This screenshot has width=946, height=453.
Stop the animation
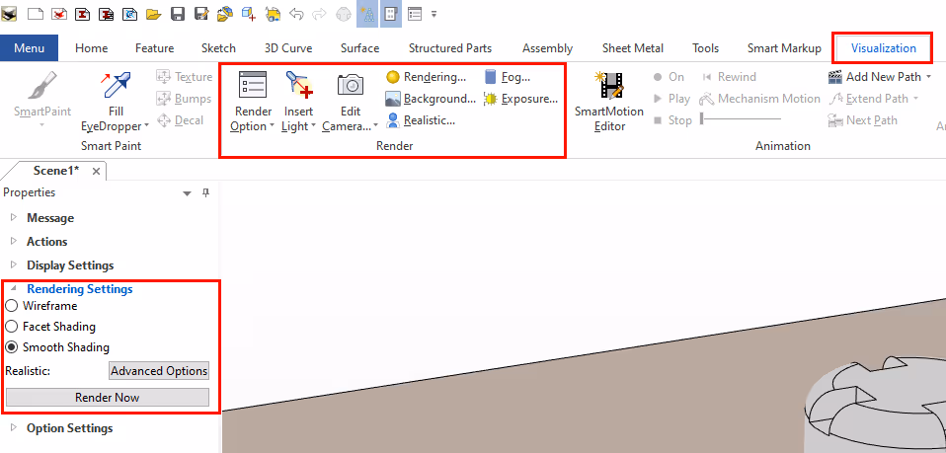[672, 120]
